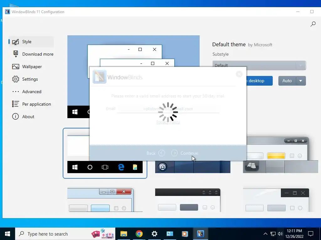Show hidden system tray icons
The image size is (321, 240).
point(265,234)
